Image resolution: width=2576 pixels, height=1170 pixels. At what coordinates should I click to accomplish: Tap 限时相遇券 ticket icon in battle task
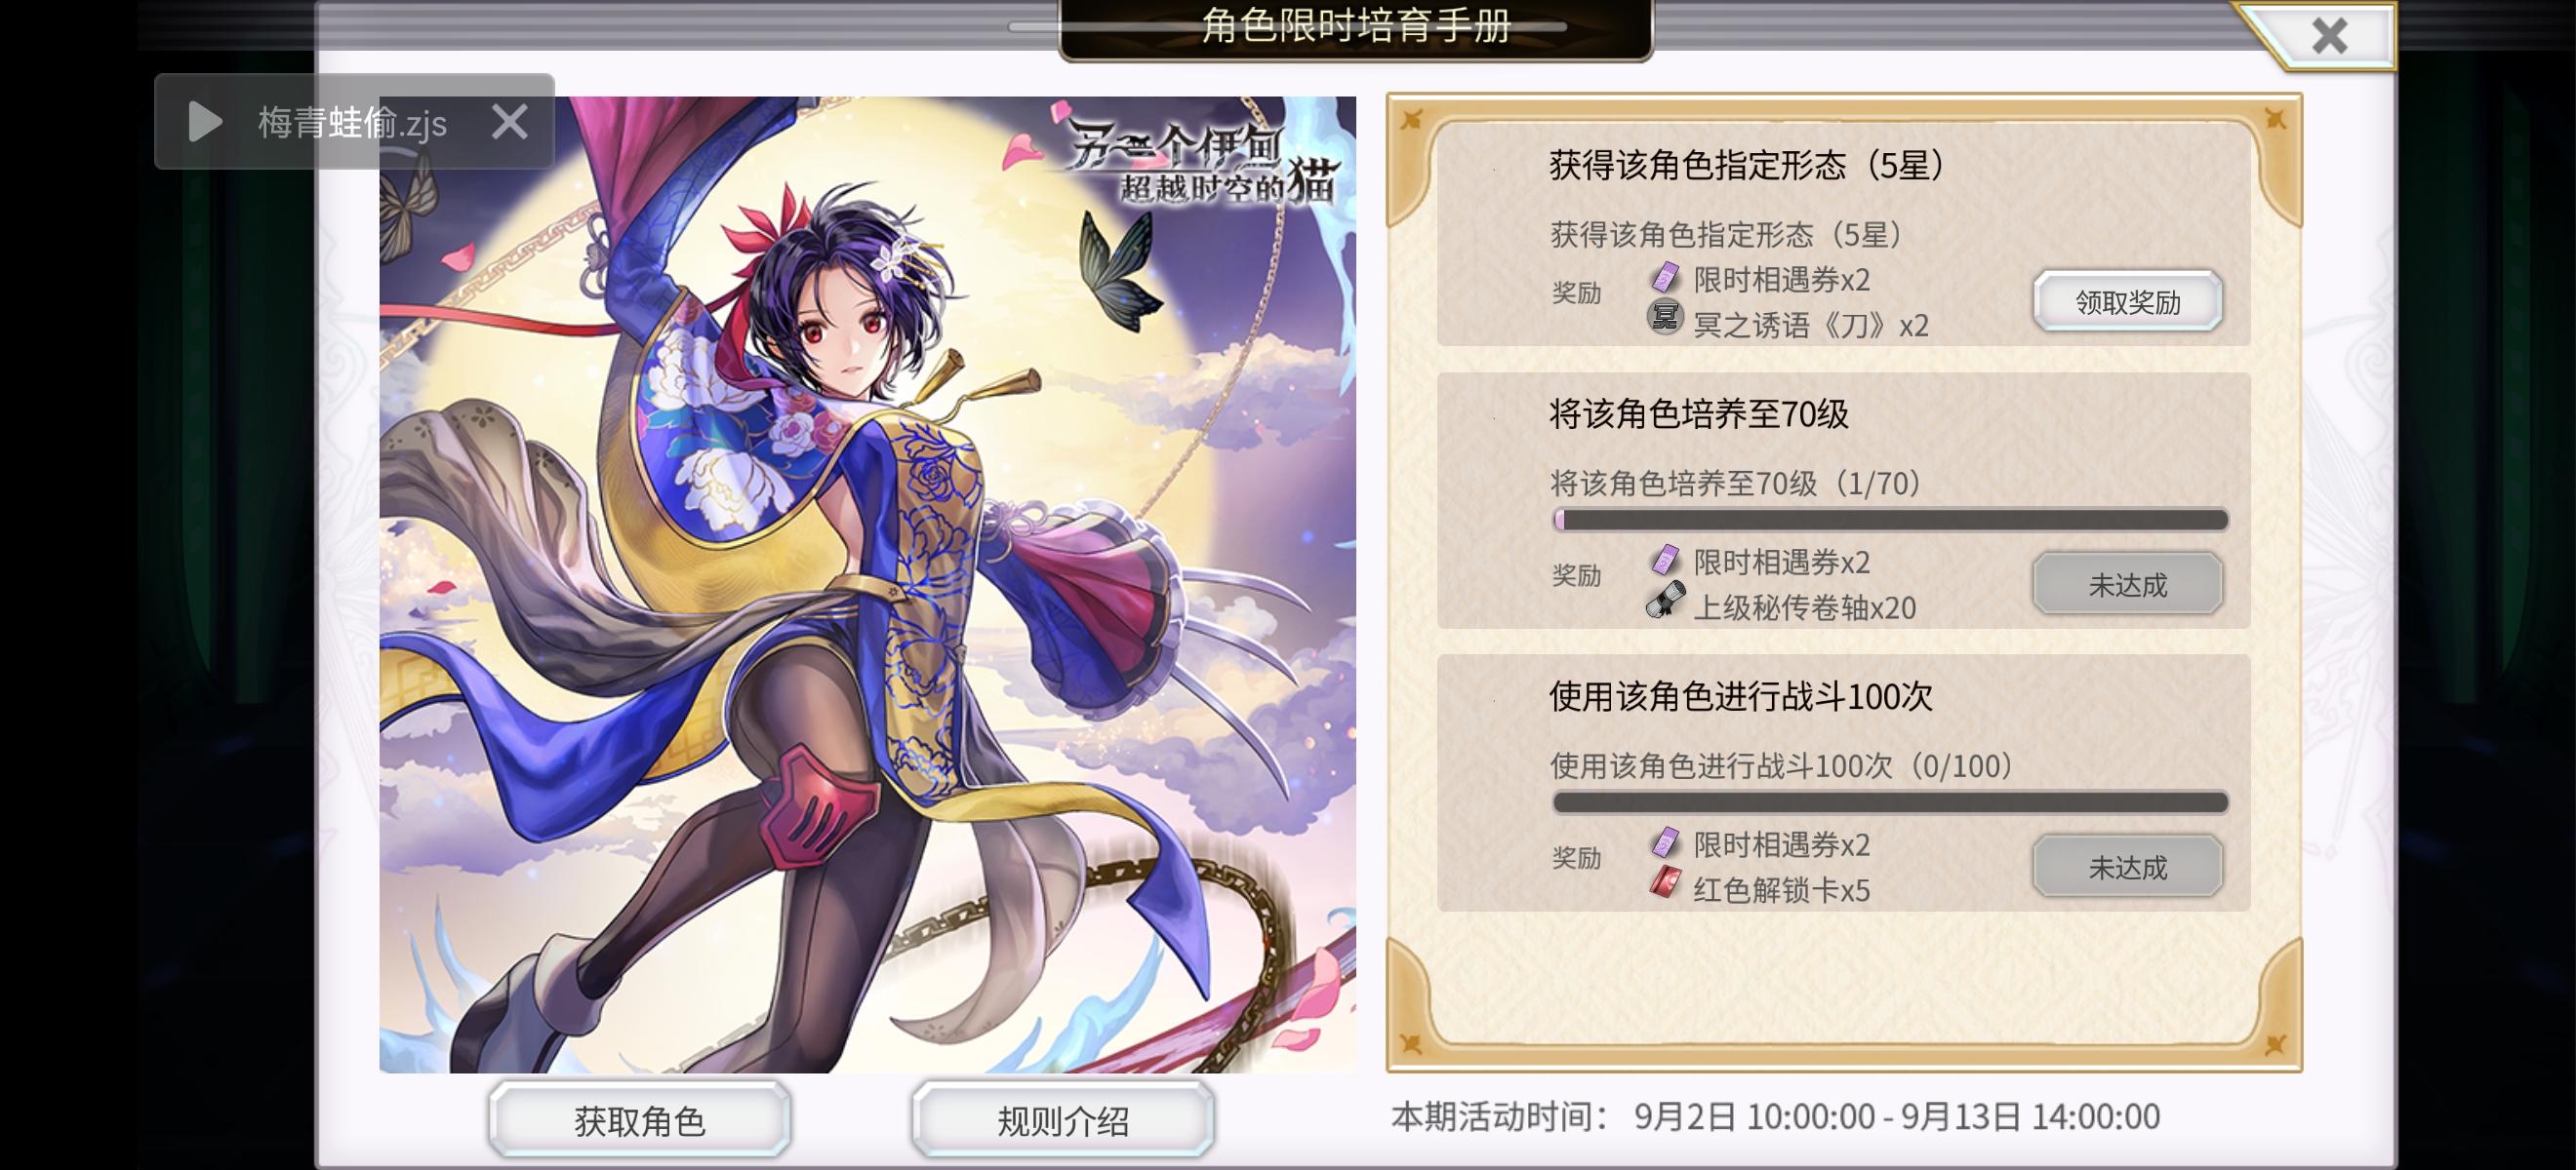1665,843
